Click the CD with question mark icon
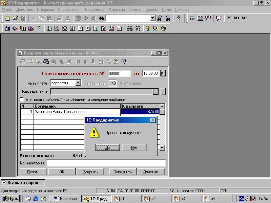 coord(164,28)
